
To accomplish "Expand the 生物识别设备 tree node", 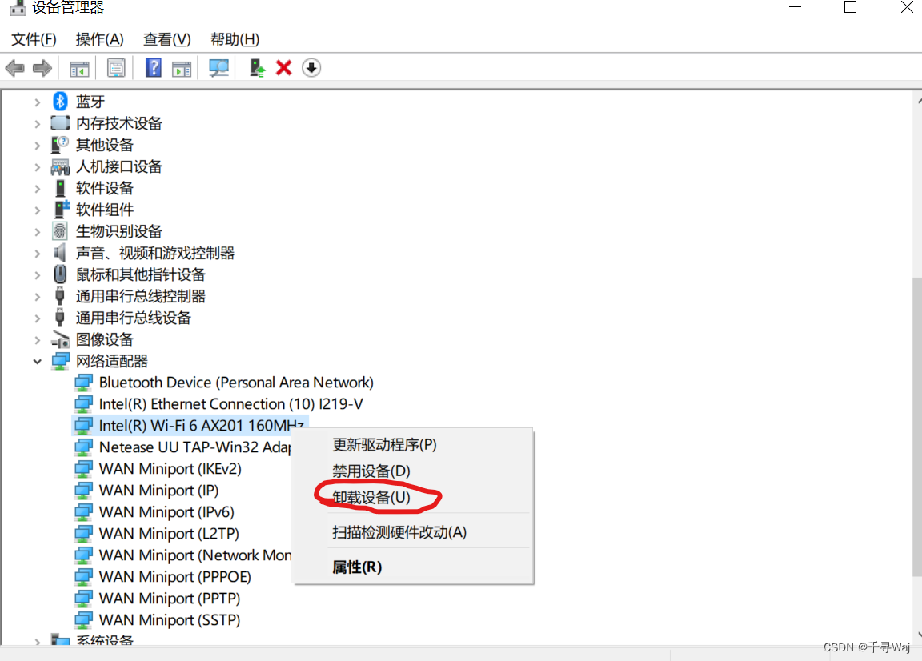I will point(37,232).
